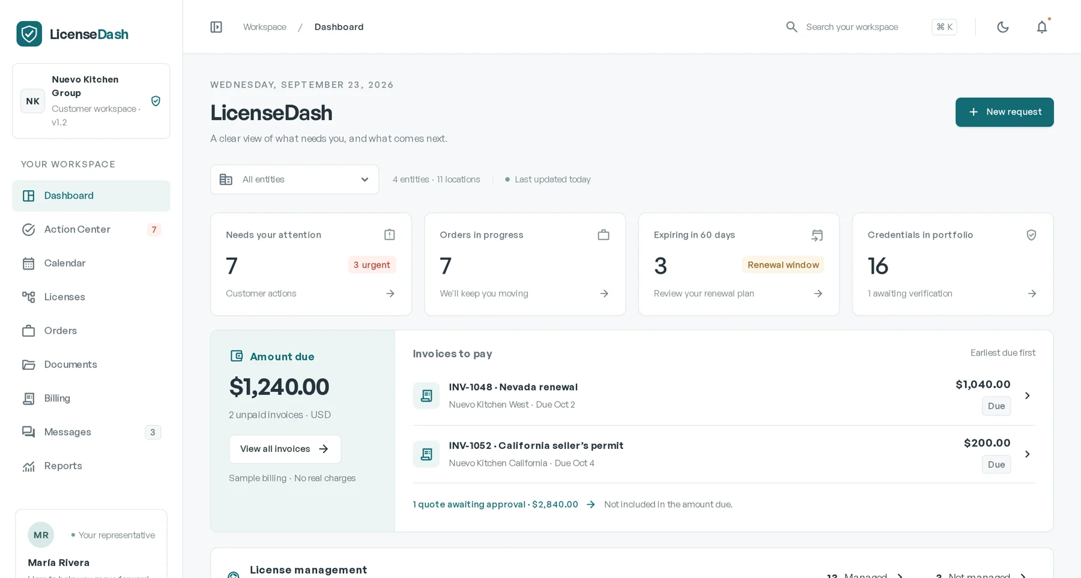Click the Documents folder icon

pyautogui.click(x=28, y=364)
